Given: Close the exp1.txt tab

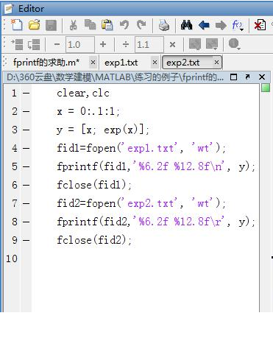Looking at the screenshot, I should click(155, 63).
